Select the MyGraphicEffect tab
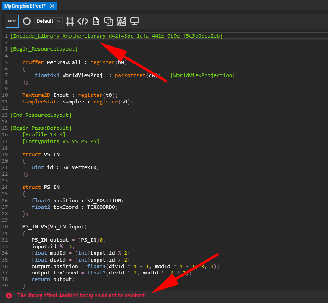This screenshot has height=303, width=328. (25, 6)
